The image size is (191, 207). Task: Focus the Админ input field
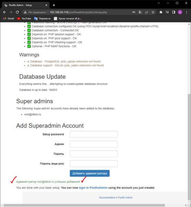[x=93, y=144]
